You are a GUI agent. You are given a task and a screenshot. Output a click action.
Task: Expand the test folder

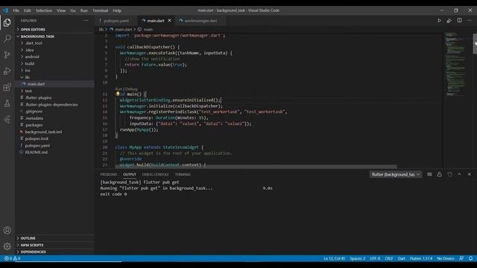click(54, 91)
